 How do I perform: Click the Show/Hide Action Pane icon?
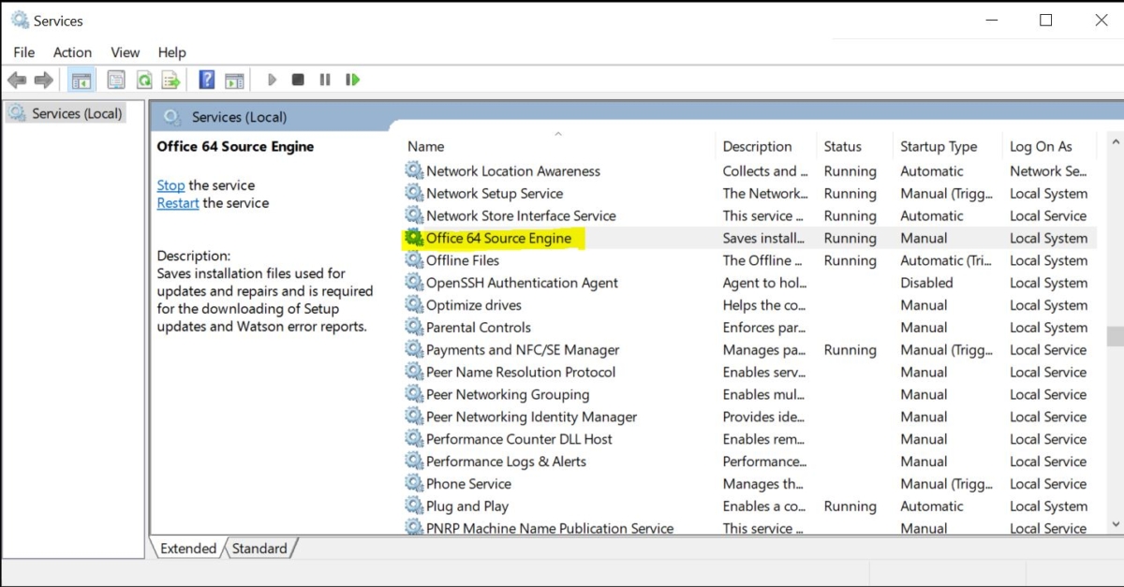tap(234, 81)
